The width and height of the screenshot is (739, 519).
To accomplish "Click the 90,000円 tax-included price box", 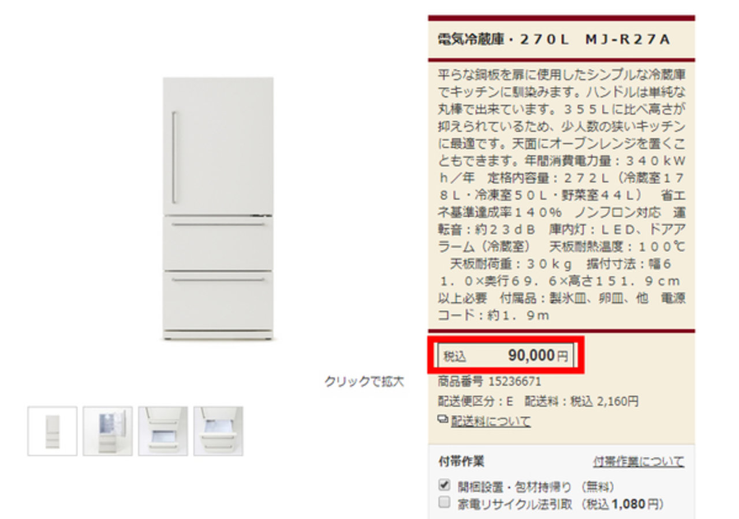I will pyautogui.click(x=506, y=356).
